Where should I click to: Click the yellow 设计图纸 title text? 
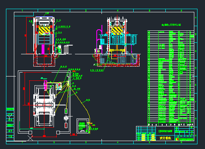point(165,138)
